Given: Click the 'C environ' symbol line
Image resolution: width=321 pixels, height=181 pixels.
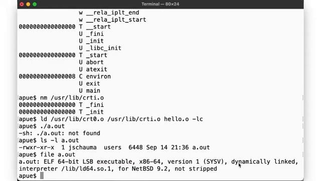Looking at the screenshot, I should click(x=95, y=76).
